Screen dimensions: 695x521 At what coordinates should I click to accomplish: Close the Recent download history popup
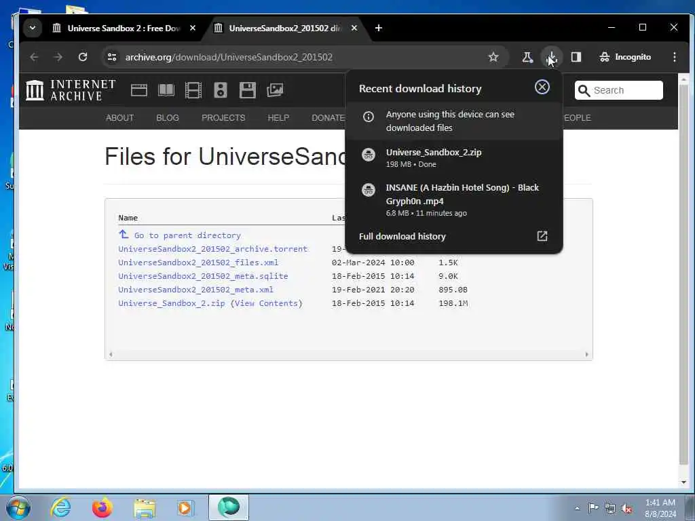tap(542, 88)
